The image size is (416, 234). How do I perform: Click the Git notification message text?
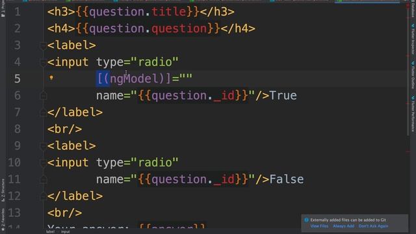pos(348,220)
